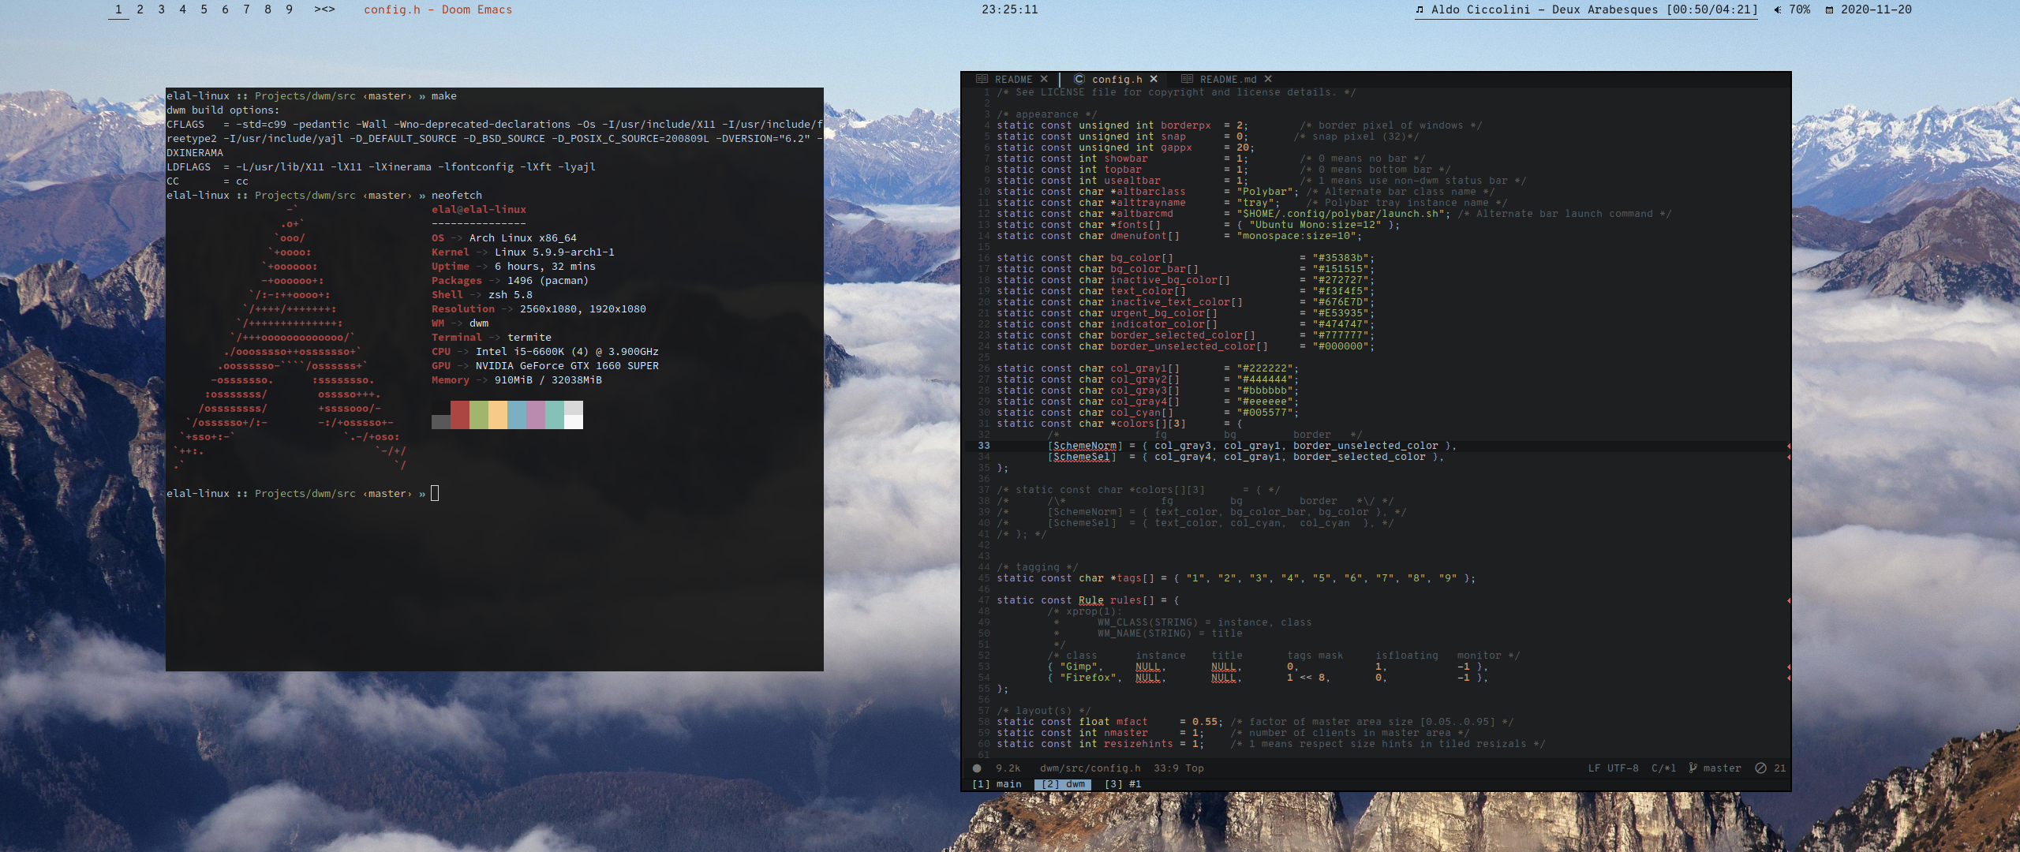Click the flycheck error circle icon in modeline
This screenshot has width=2020, height=852.
1760,768
